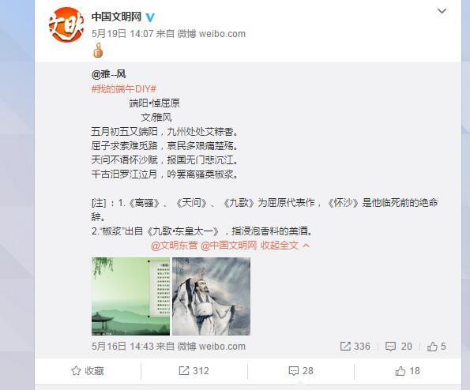Click the 中国文明网 account name
Viewport: 470px width, 390px height.
click(116, 17)
